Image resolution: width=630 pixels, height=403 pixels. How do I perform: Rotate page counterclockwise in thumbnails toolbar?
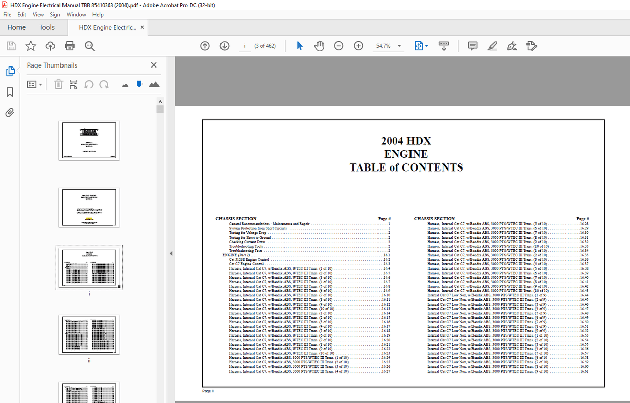(x=89, y=84)
